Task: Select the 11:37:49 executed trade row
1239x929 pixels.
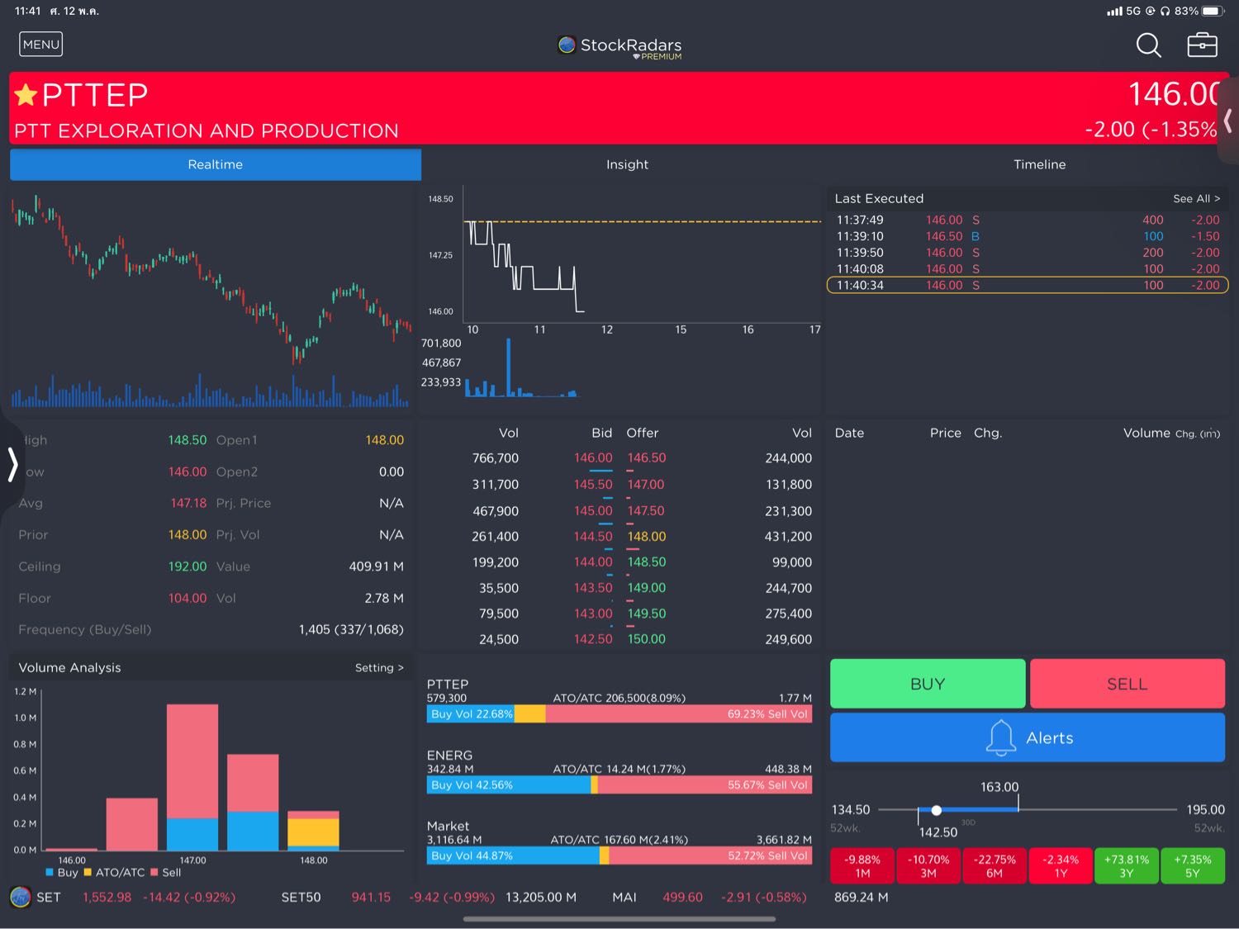Action: click(x=1028, y=220)
